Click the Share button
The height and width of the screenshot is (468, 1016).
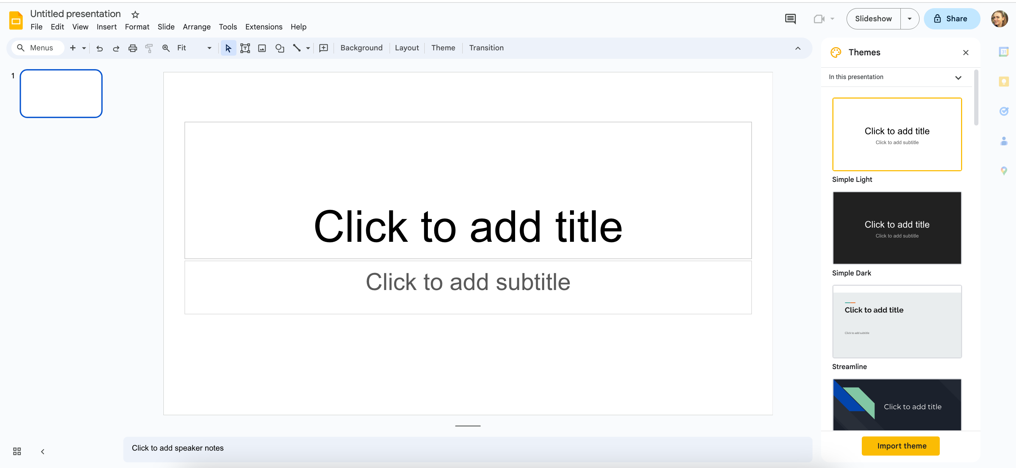click(x=950, y=18)
